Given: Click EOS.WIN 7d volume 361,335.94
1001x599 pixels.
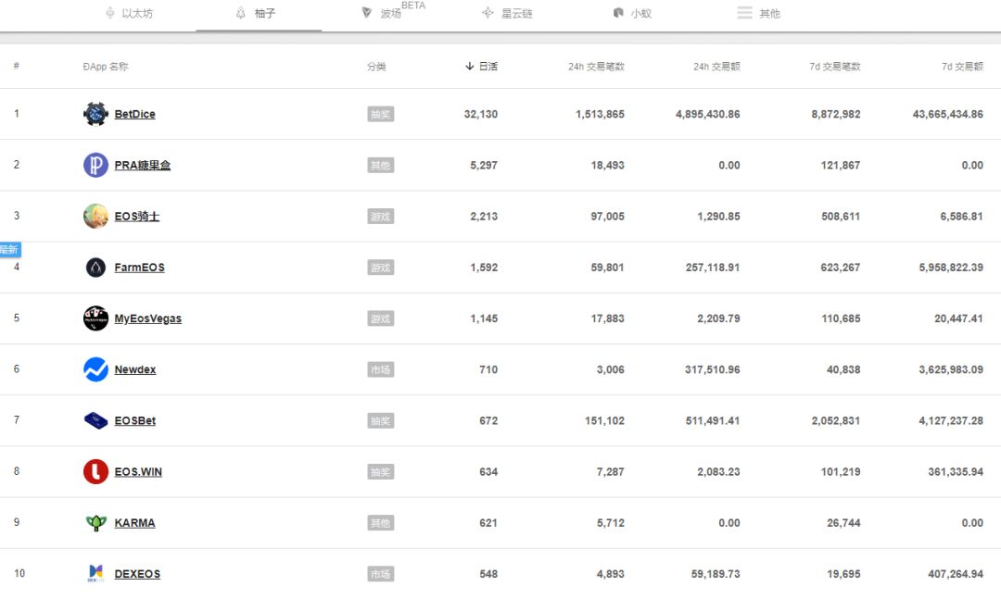Looking at the screenshot, I should point(956,471).
